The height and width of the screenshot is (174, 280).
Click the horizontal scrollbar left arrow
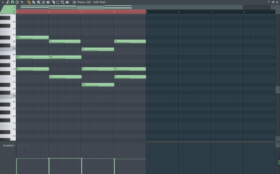(18, 7)
